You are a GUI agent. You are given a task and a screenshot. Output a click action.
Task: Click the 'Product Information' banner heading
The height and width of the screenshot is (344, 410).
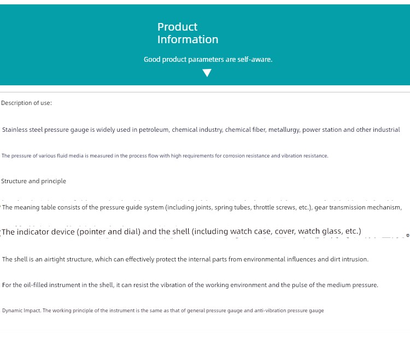(x=188, y=33)
